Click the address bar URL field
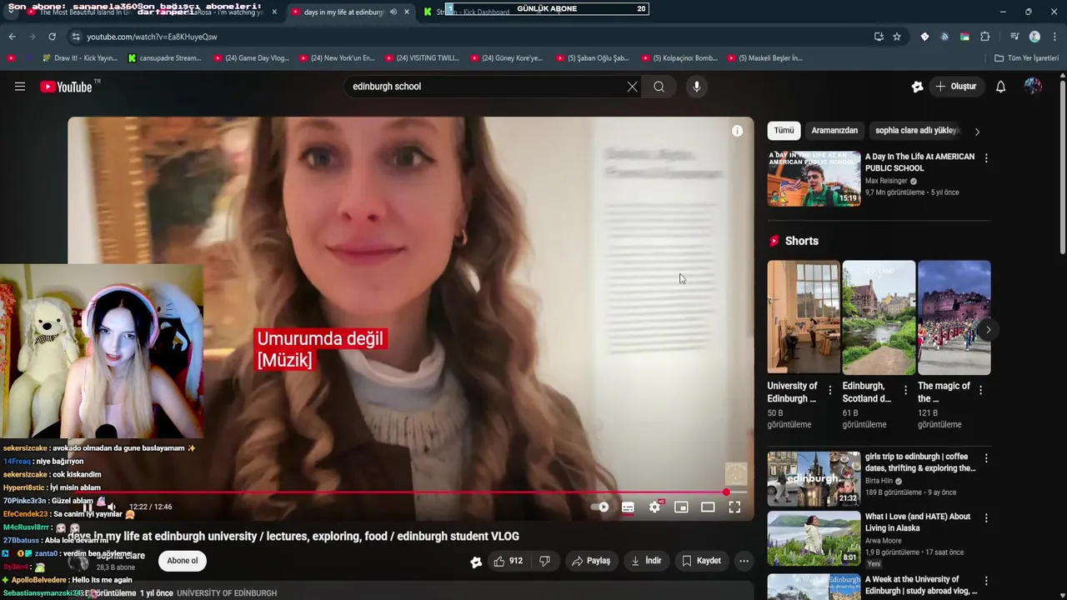 (467, 37)
